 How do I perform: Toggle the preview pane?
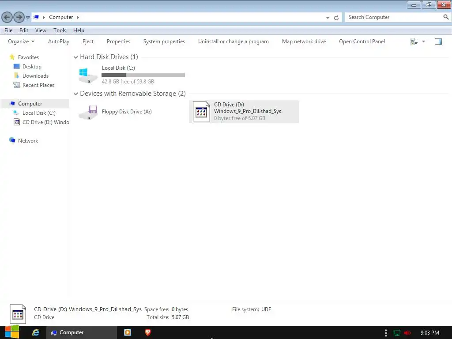coord(438,41)
